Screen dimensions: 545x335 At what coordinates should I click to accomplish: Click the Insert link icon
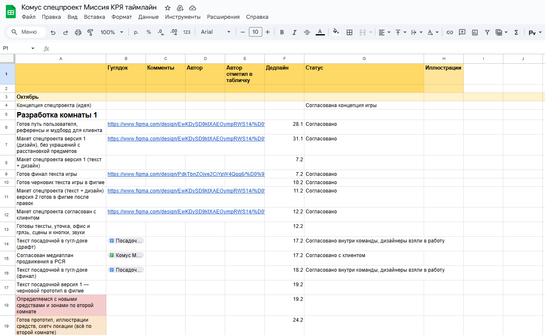(450, 32)
